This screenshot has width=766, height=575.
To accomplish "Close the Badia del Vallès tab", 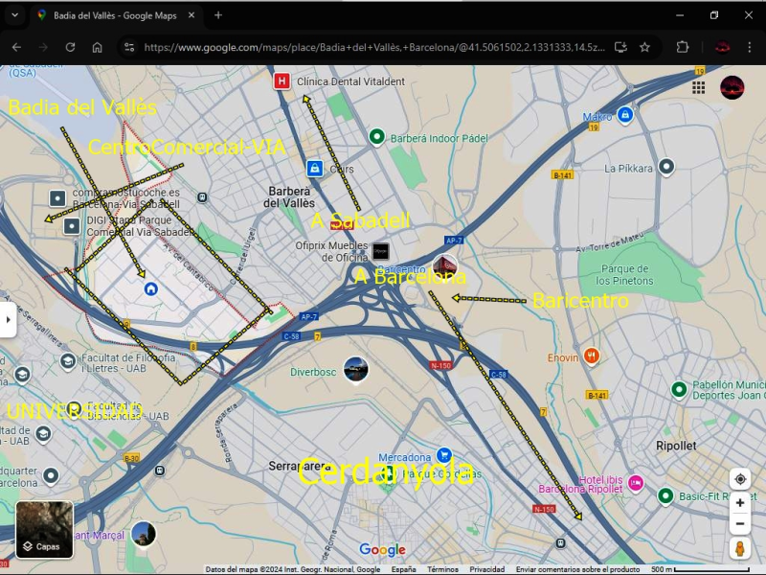I will (191, 15).
